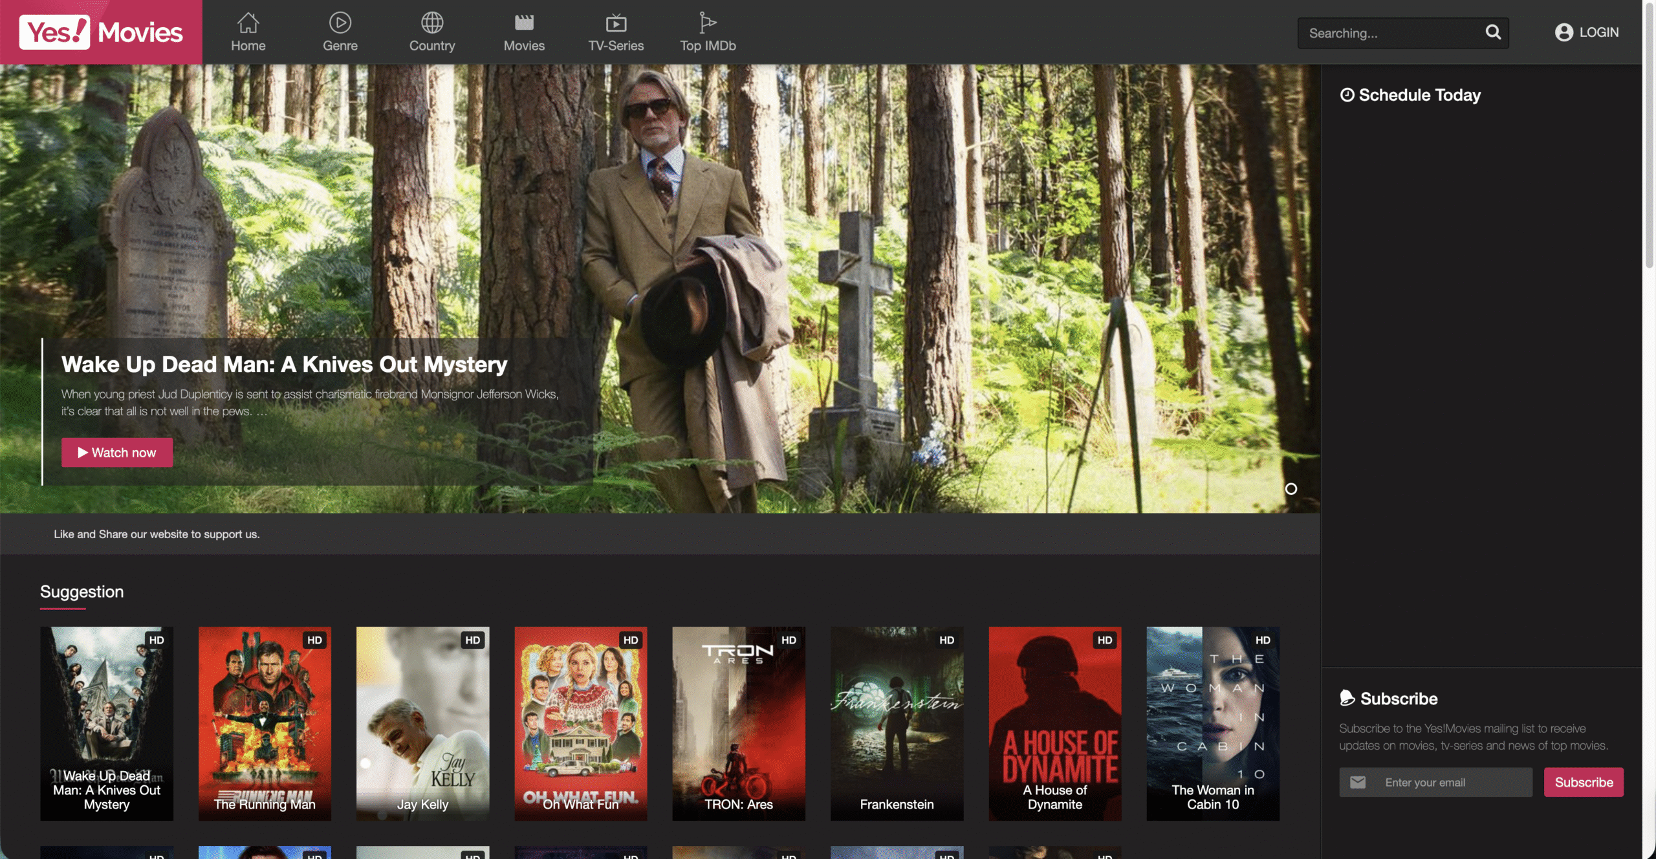Go to the TV-Series section

[x=616, y=32]
